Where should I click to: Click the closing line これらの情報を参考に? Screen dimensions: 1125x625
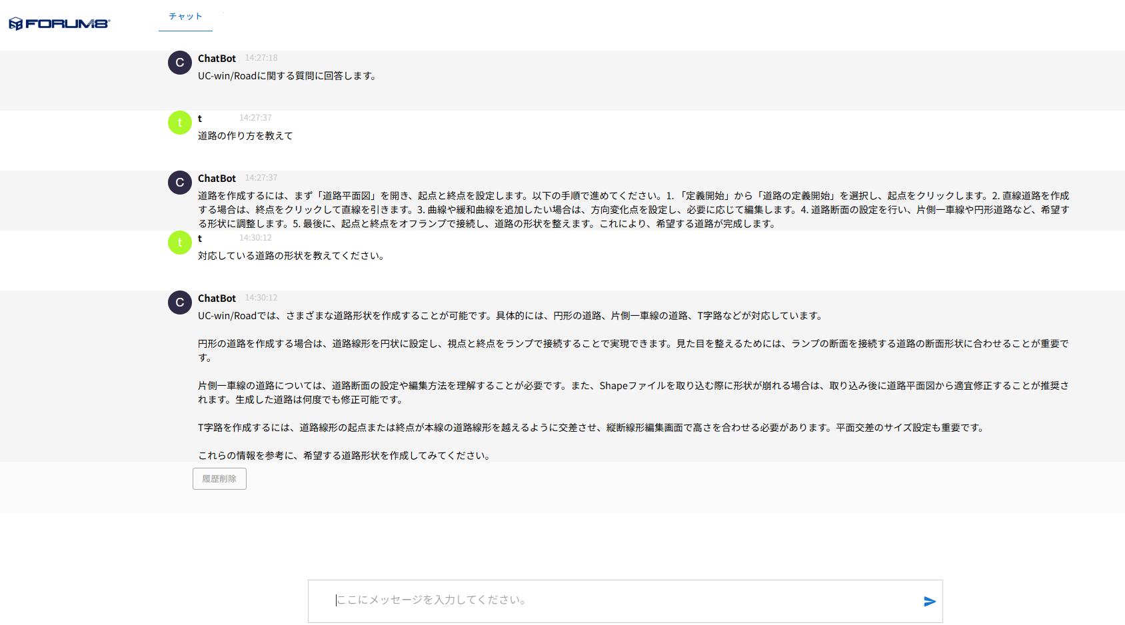345,456
